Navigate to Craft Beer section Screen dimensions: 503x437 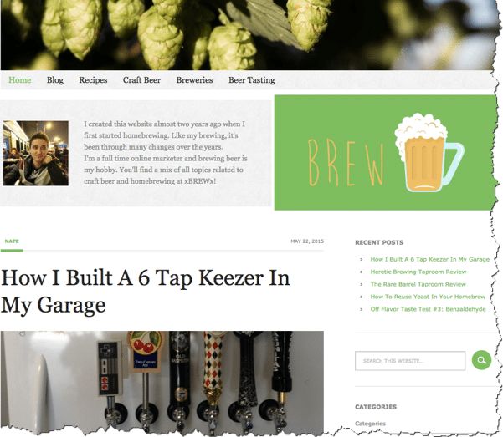pyautogui.click(x=141, y=80)
